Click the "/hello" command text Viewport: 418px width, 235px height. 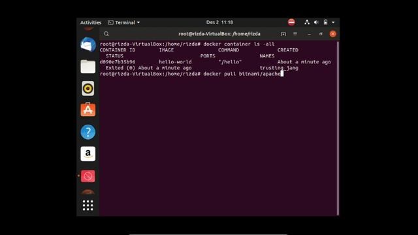click(x=230, y=62)
